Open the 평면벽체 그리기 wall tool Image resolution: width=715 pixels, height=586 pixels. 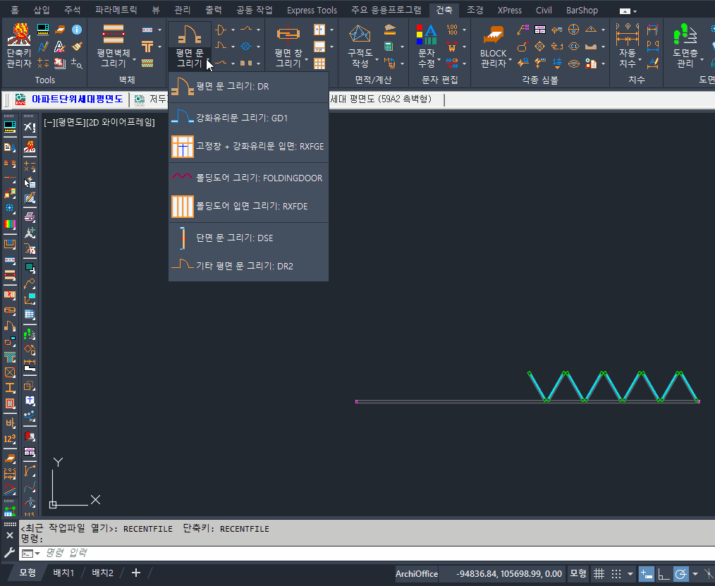[113, 46]
